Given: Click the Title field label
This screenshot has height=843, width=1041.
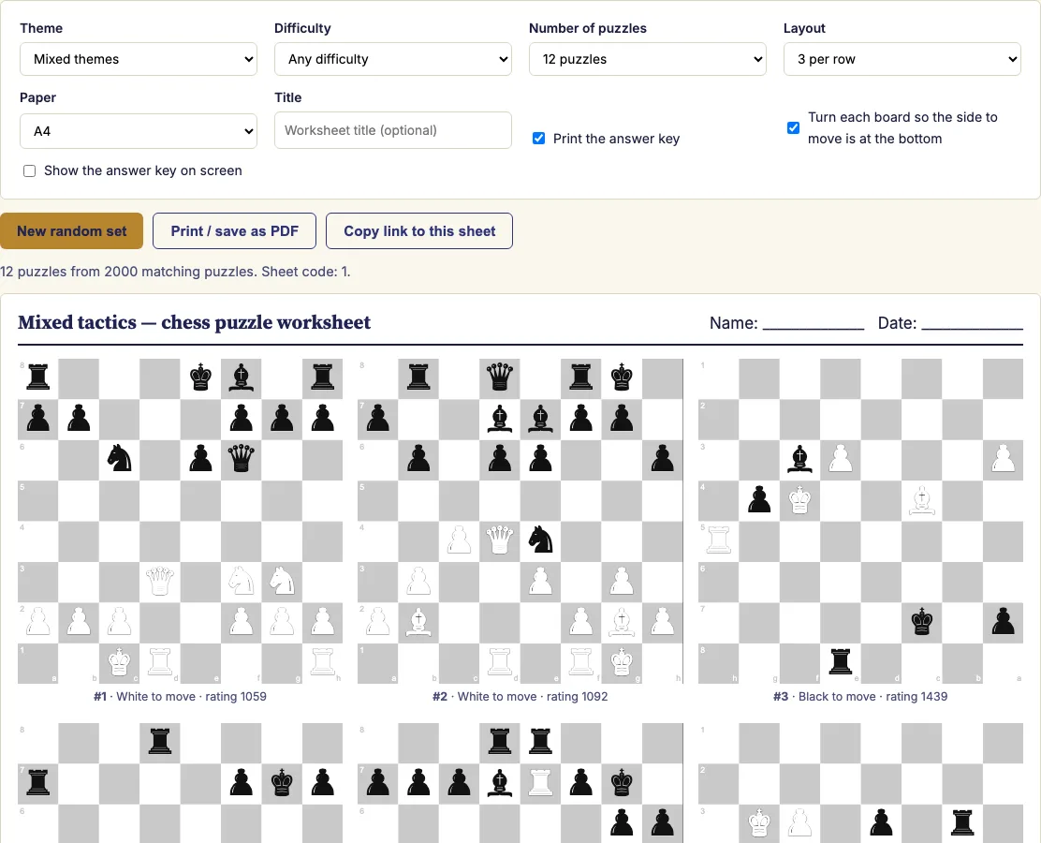Looking at the screenshot, I should click(288, 97).
